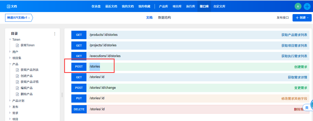The image size is (313, 121).
Task: Click the blue plus quick-create icon
Action: 307,6
